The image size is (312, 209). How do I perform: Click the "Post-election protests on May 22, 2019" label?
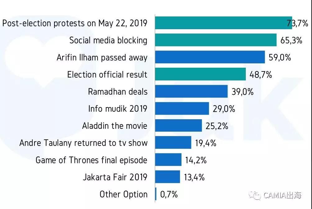75,23
